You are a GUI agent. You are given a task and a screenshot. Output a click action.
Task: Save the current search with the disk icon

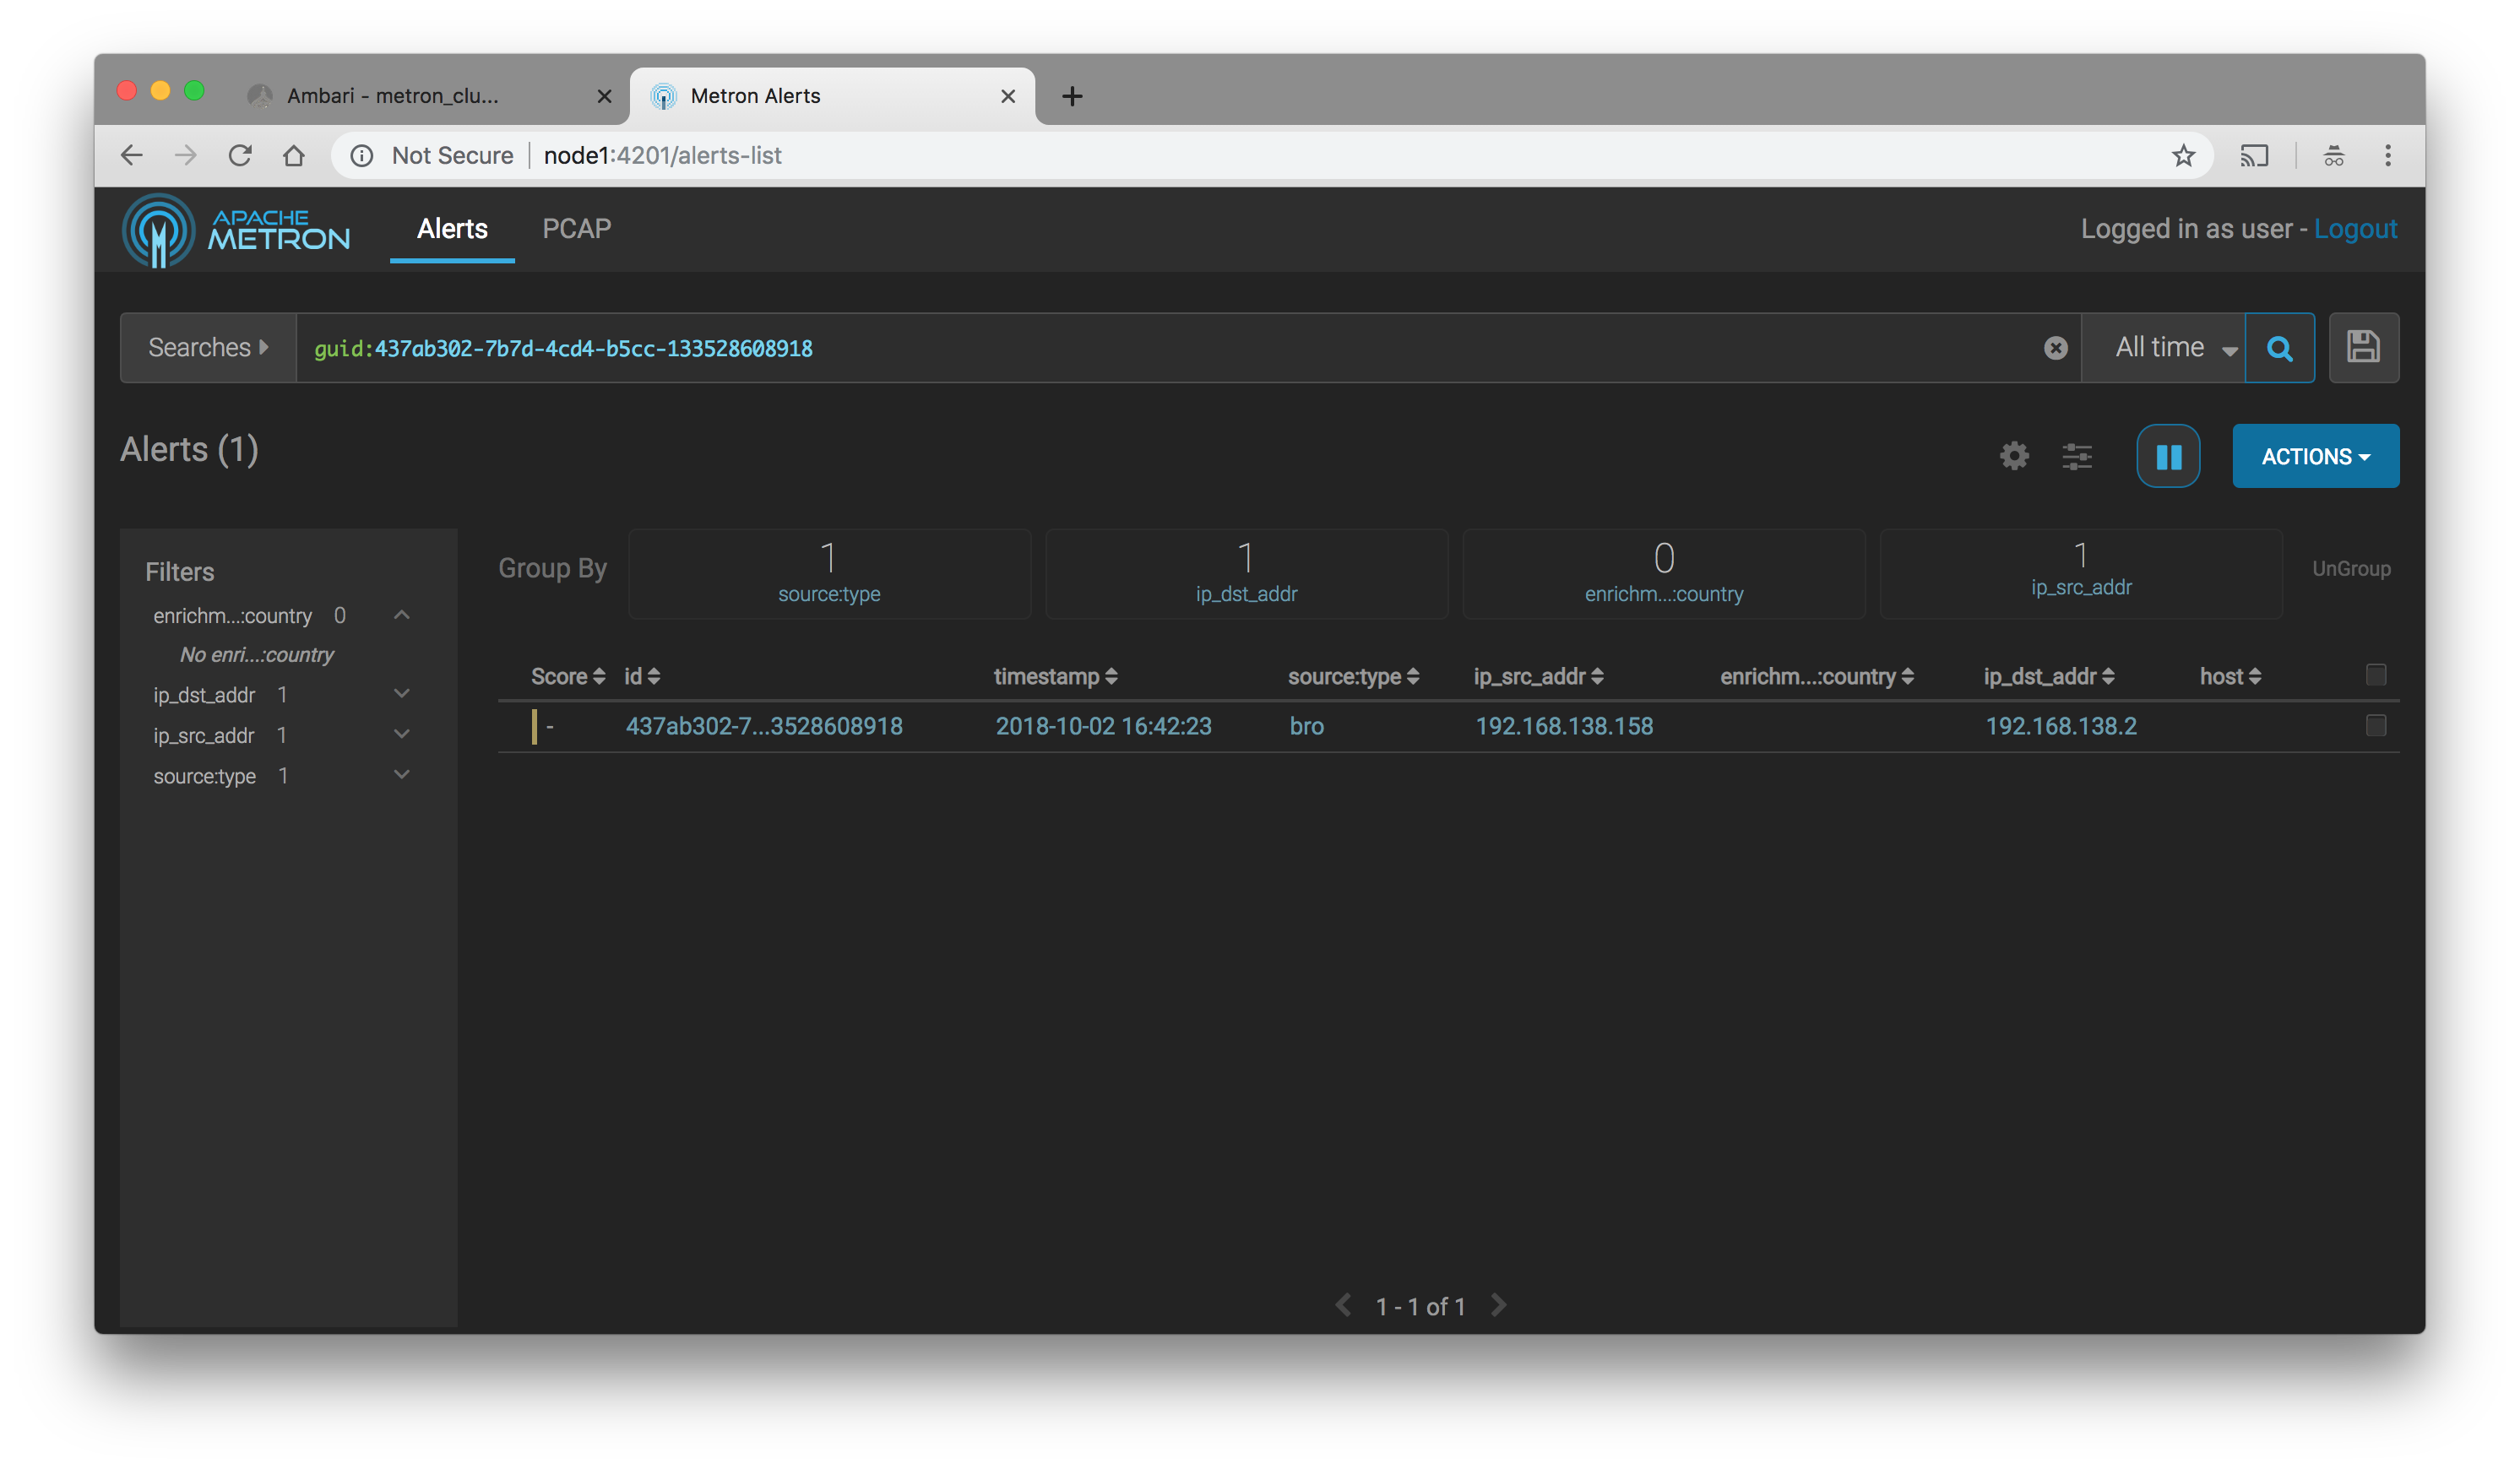[x=2363, y=348]
